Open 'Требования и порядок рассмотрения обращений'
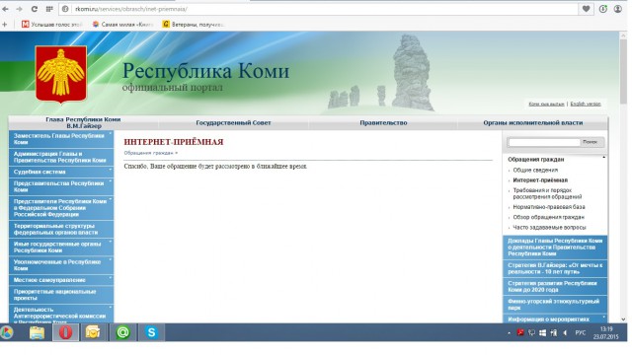Screen dimensions: 632x355 (x=547, y=193)
